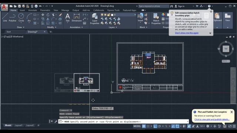Toggle 2D object snap in status bar

coord(177,126)
